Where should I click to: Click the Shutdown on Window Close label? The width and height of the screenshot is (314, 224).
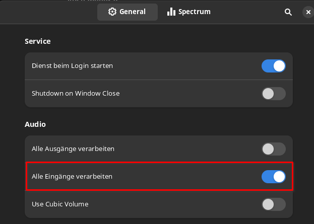coord(76,94)
